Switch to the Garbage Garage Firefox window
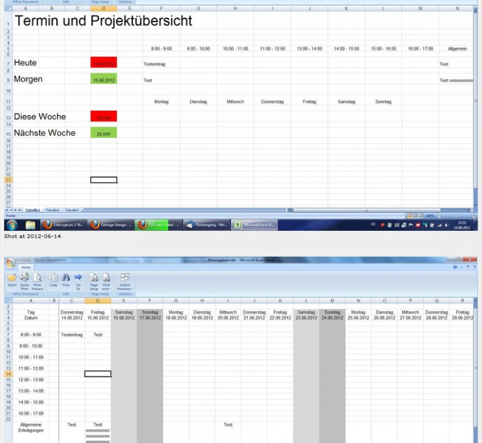Screen dimensions: 482x443 (x=111, y=225)
